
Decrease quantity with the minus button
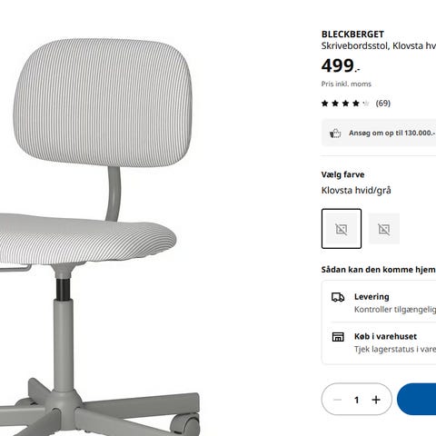[337, 400]
